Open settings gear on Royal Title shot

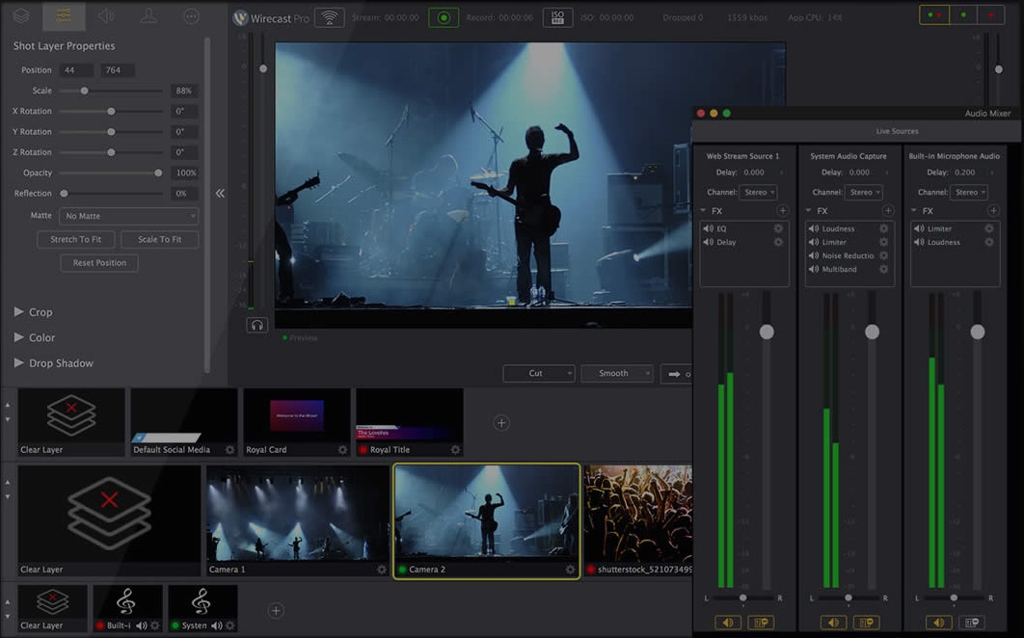tap(455, 450)
